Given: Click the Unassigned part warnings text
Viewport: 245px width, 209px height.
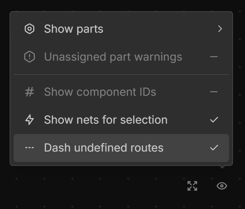Looking at the screenshot, I should pos(113,57).
